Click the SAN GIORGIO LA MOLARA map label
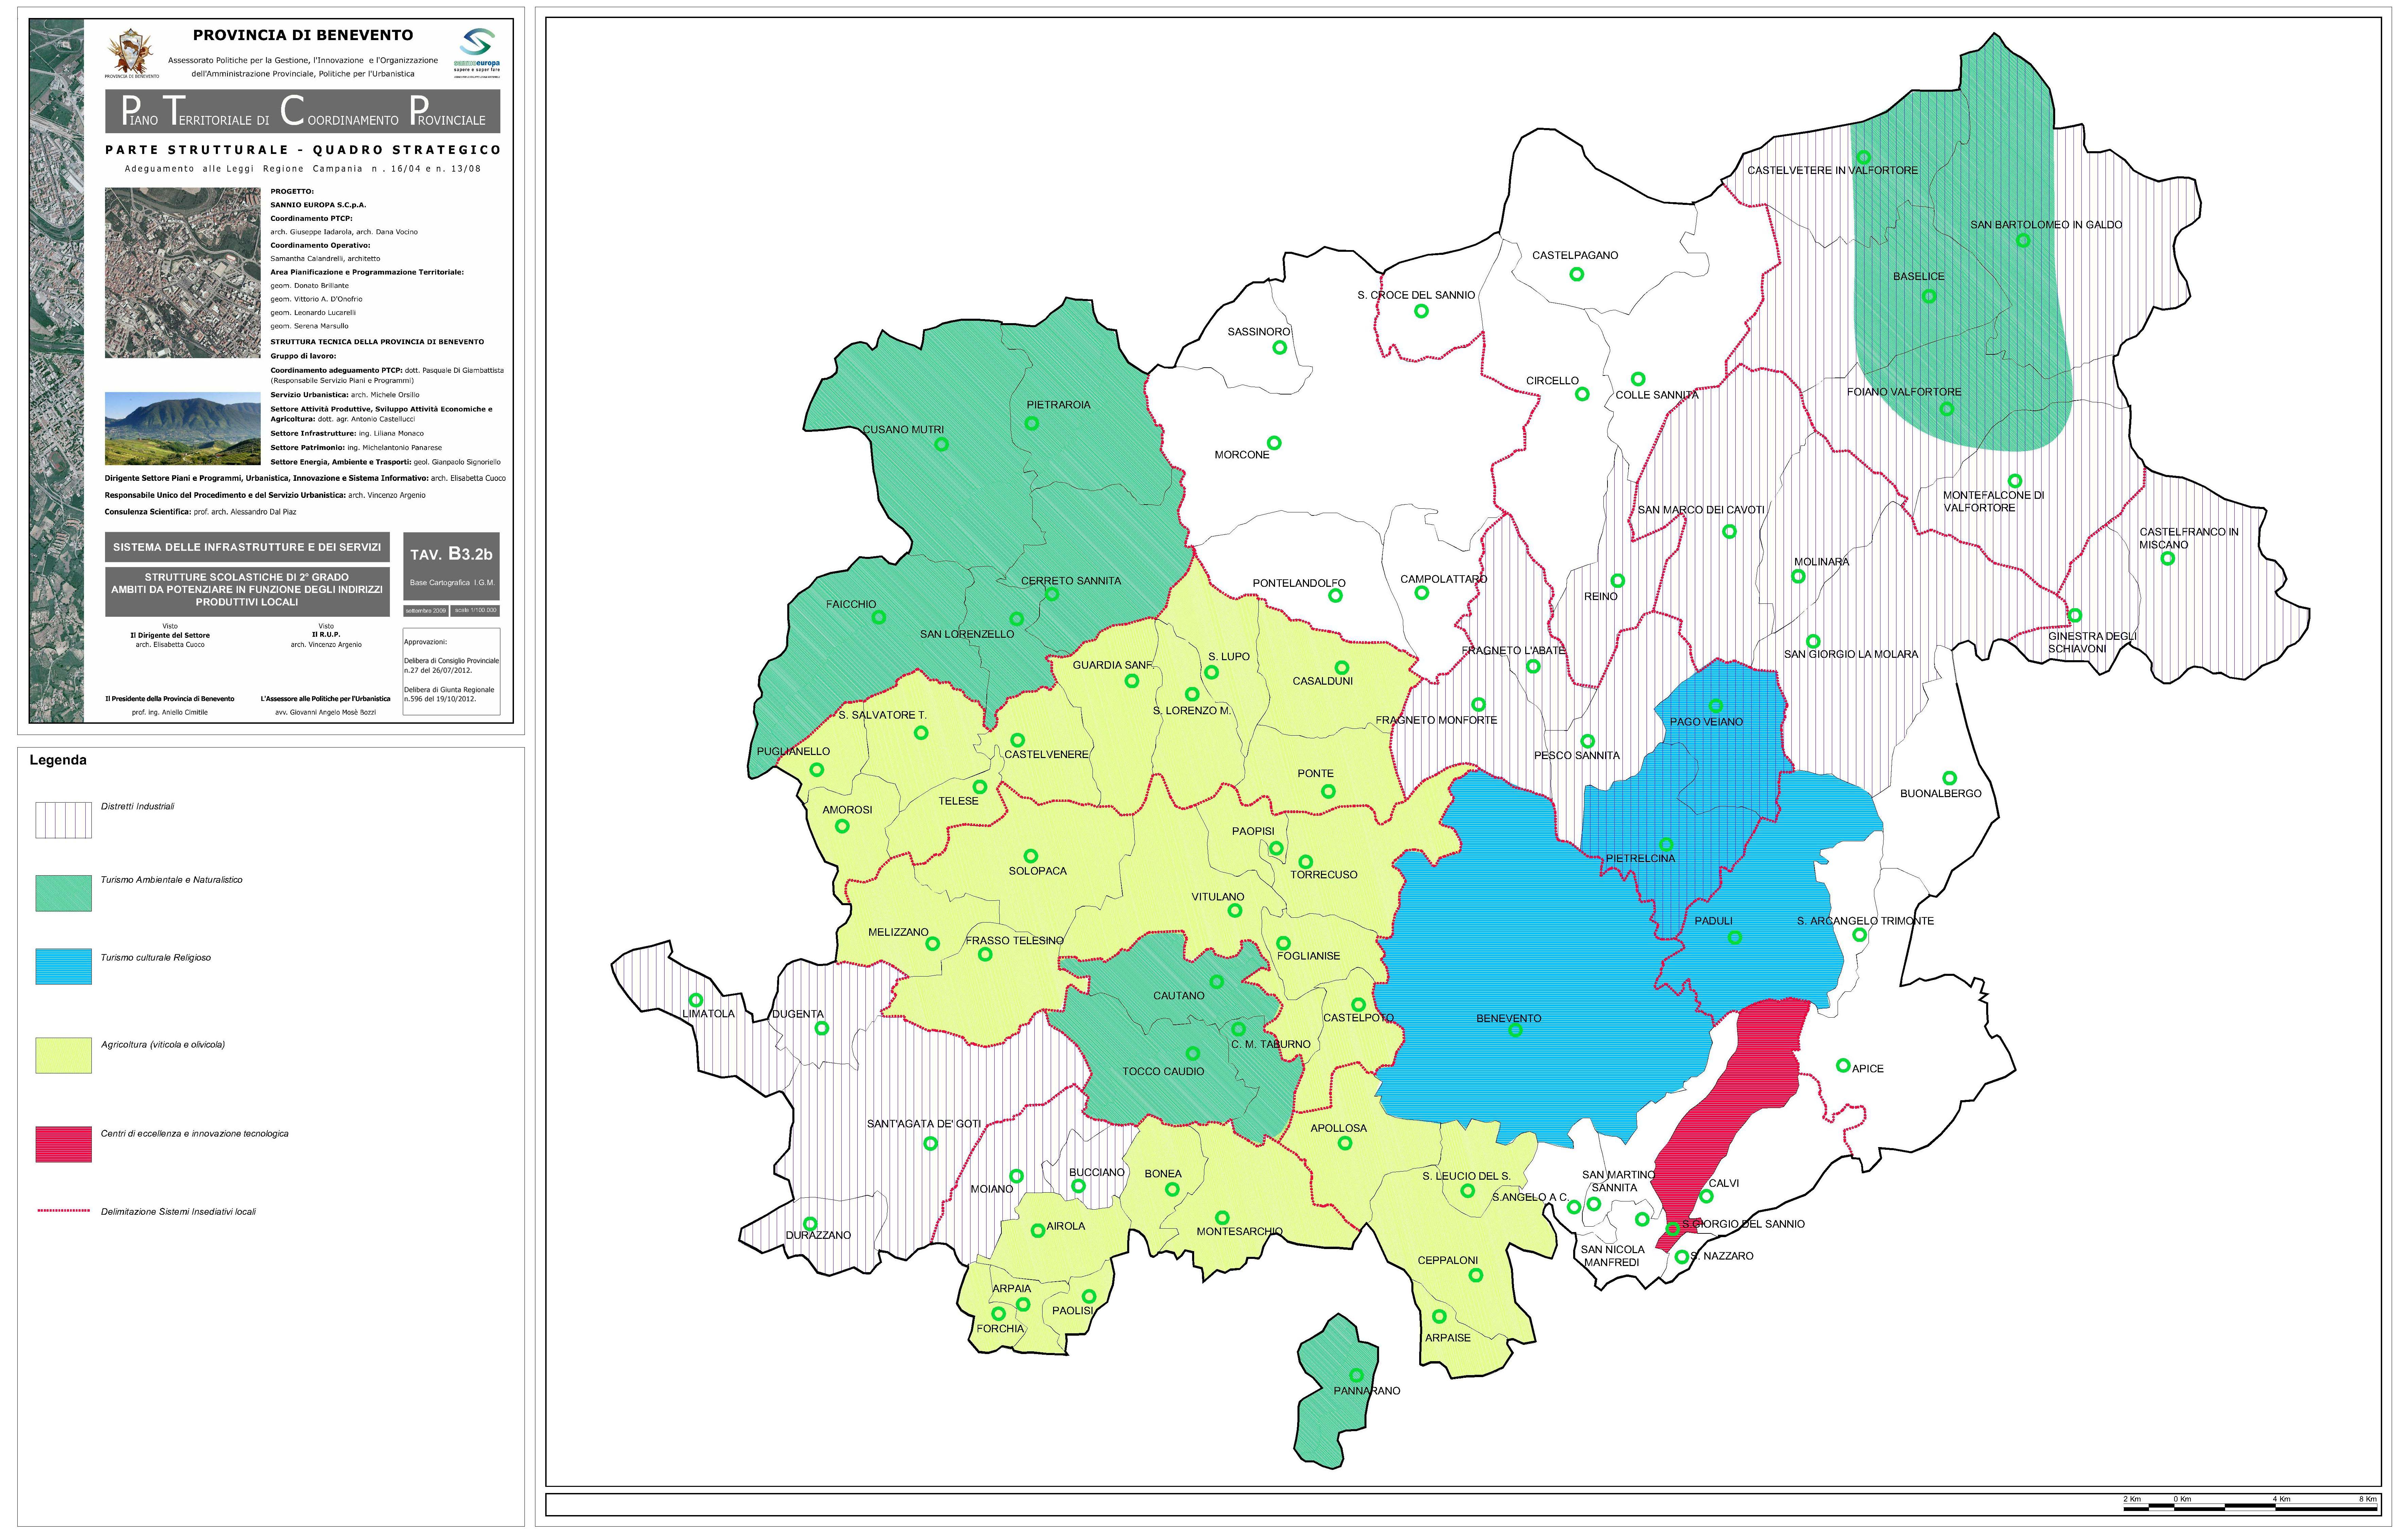Image resolution: width=2408 pixels, height=1529 pixels. point(1851,654)
